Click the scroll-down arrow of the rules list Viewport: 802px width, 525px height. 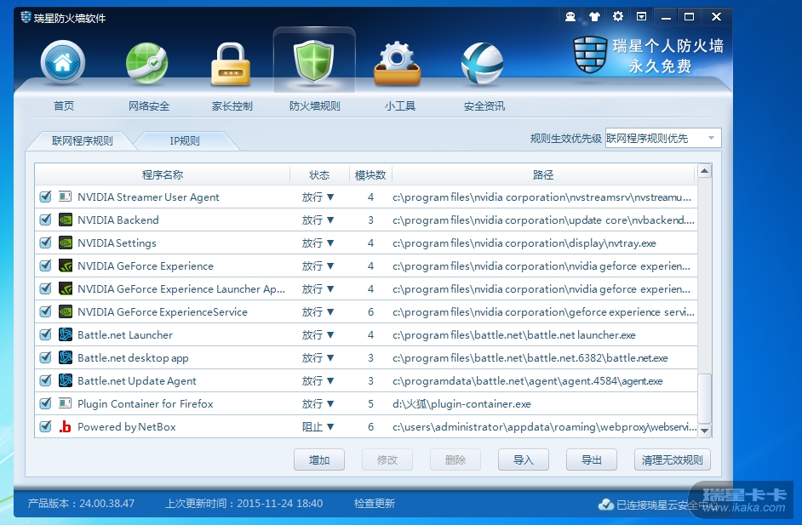tap(704, 431)
